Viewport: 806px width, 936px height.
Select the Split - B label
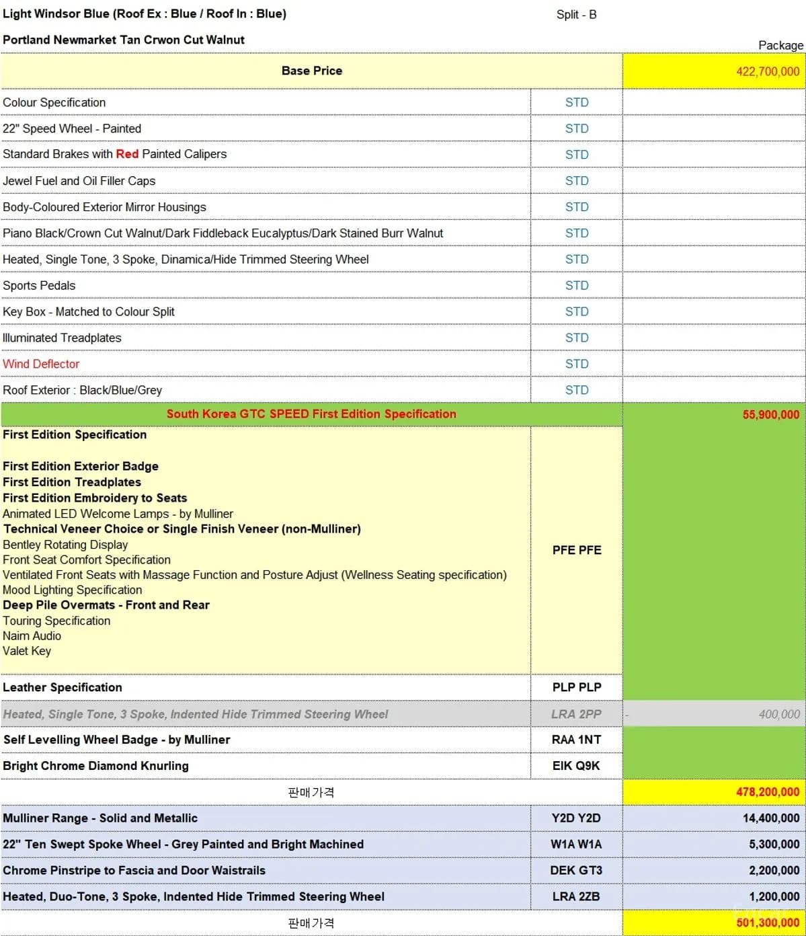[x=577, y=15]
